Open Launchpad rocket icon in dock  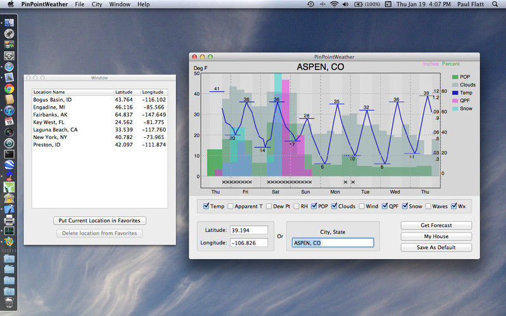pyautogui.click(x=9, y=33)
